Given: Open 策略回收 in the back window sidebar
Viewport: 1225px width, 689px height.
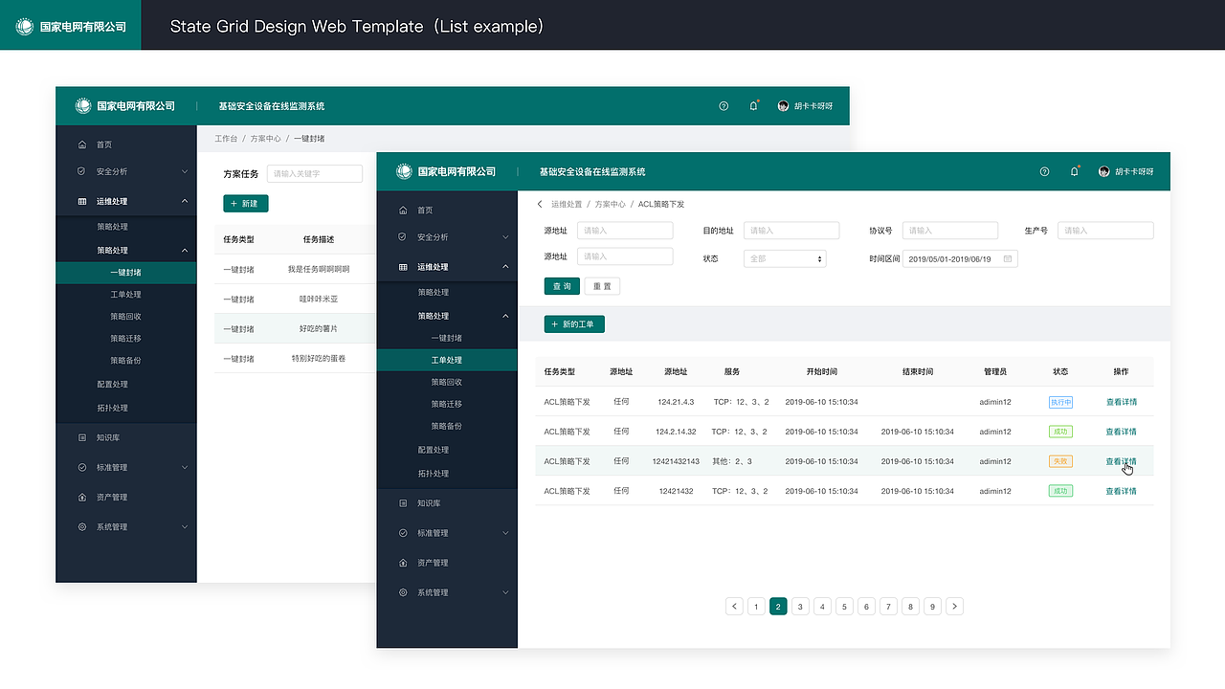Looking at the screenshot, I should [x=126, y=317].
